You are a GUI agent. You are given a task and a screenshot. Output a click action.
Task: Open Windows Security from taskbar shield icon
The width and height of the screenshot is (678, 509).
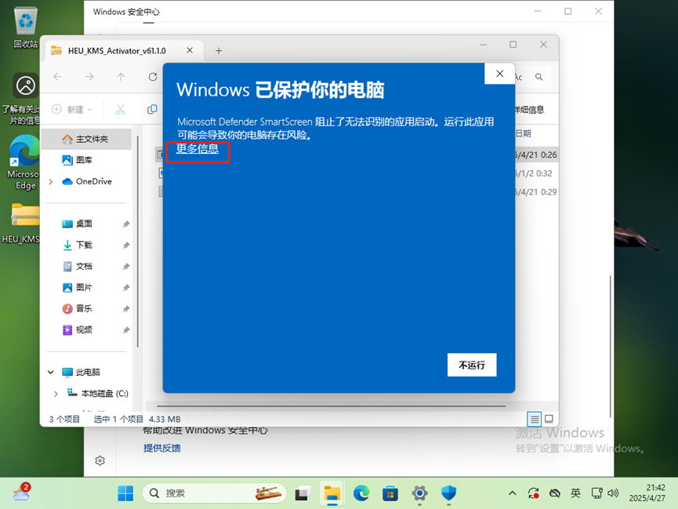click(x=448, y=493)
